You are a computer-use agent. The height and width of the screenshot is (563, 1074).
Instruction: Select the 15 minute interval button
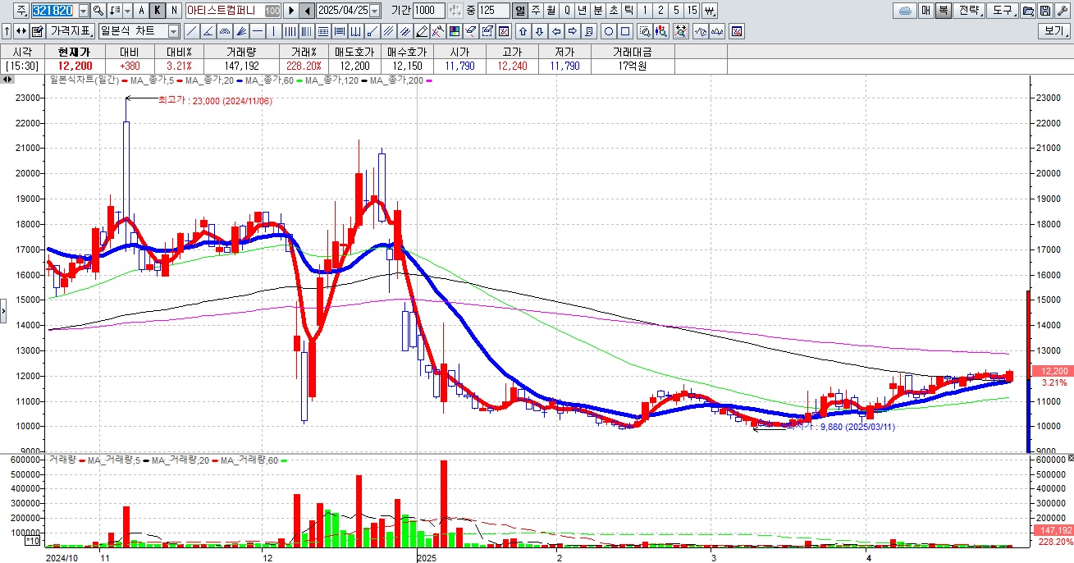[x=692, y=11]
